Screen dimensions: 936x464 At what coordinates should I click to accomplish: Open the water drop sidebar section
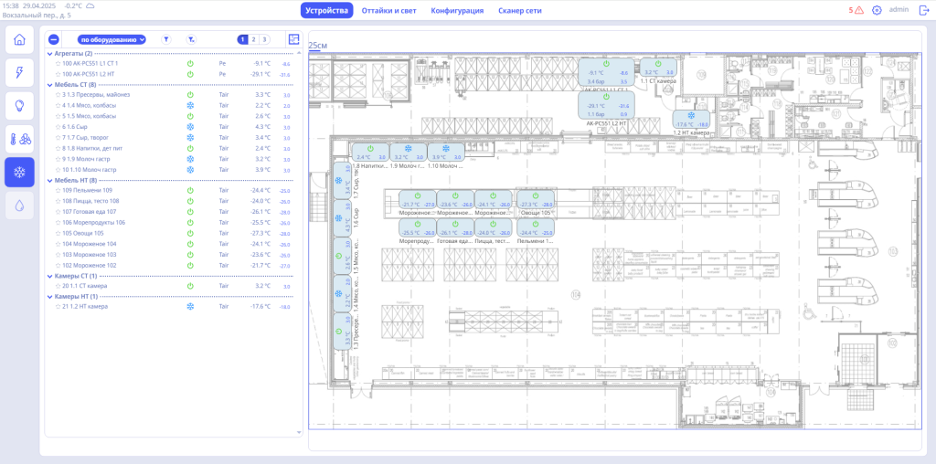(20, 206)
